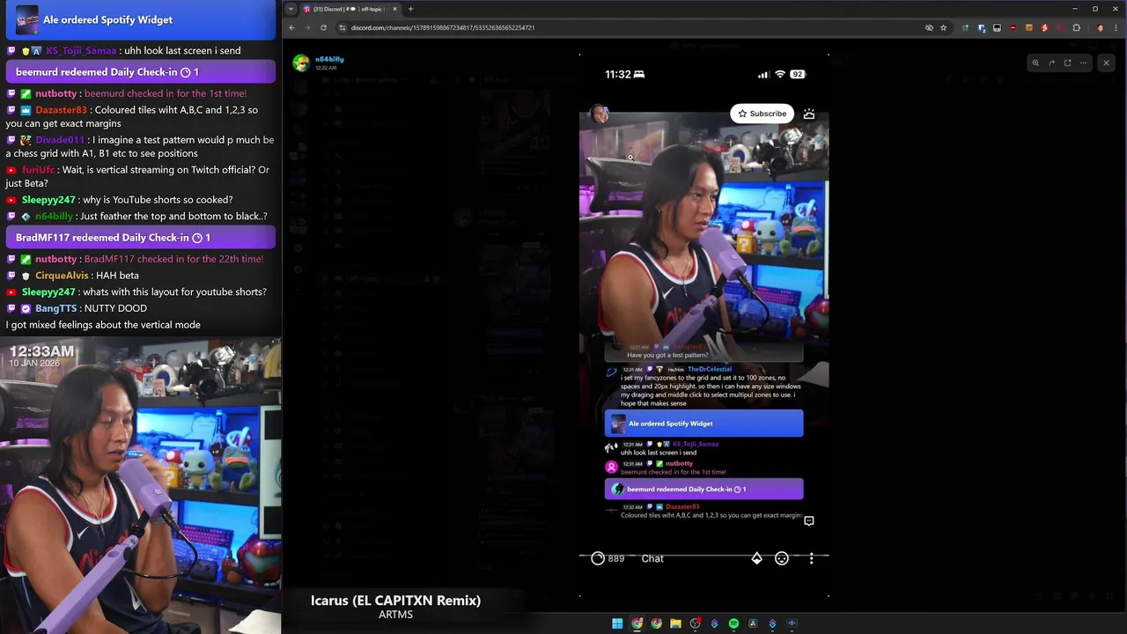Image resolution: width=1127 pixels, height=634 pixels.
Task: Open the image in browser icon
Action: click(x=1067, y=63)
